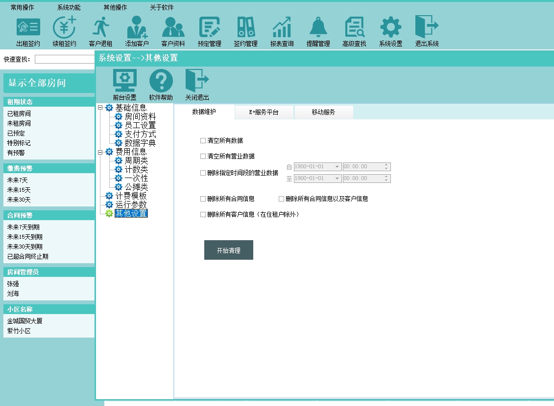This screenshot has width=554, height=406.
Task: Click the 开始清理 button
Action: (x=228, y=250)
